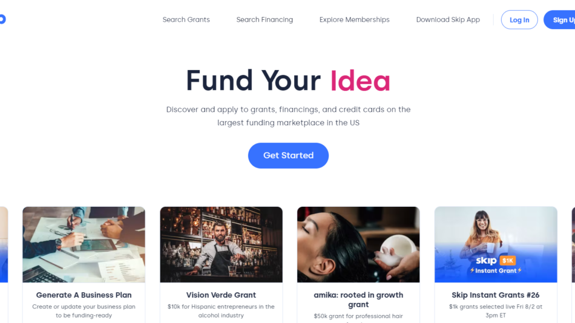Click the Get Started button
575x323 pixels.
click(288, 155)
